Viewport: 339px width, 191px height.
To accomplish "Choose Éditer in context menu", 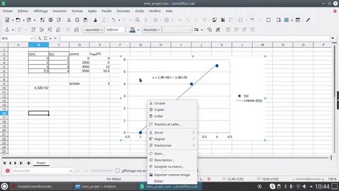I will (172, 181).
